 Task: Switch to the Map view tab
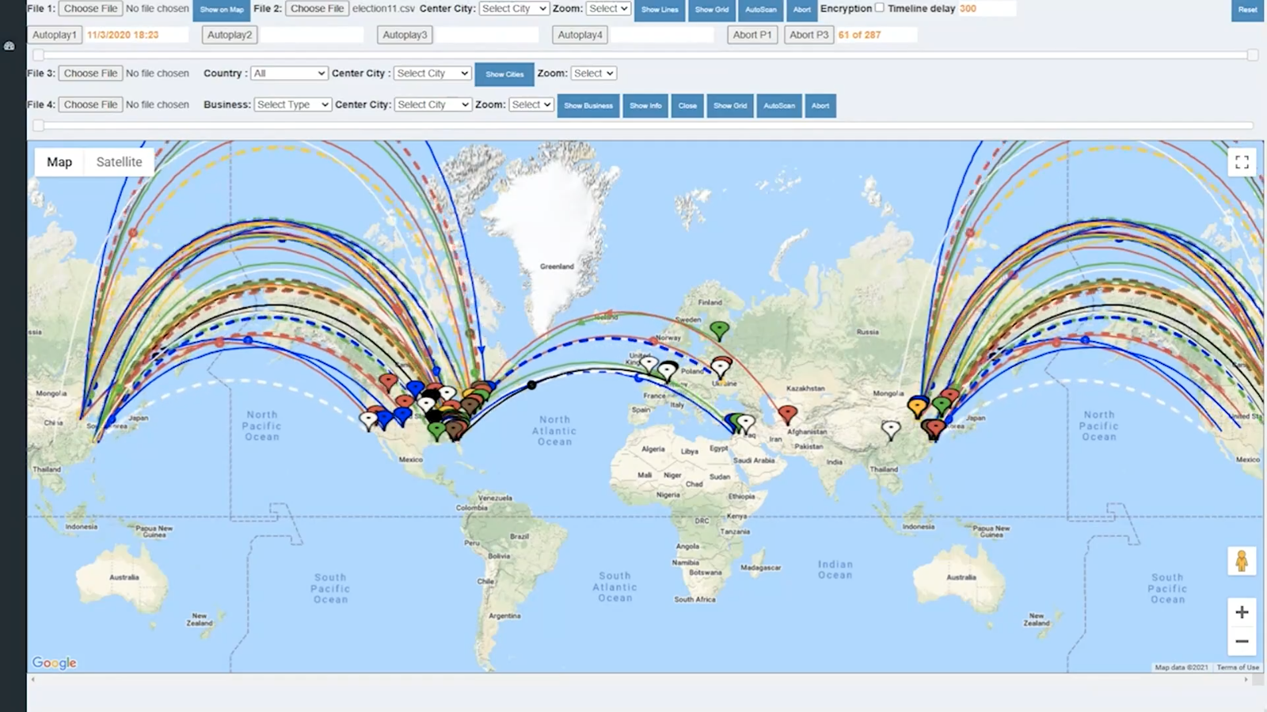coord(59,162)
